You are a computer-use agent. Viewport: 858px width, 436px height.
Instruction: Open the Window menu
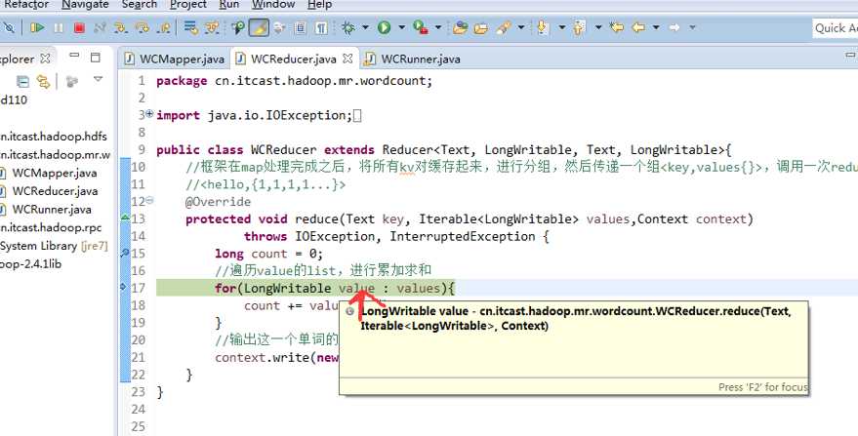click(x=273, y=4)
